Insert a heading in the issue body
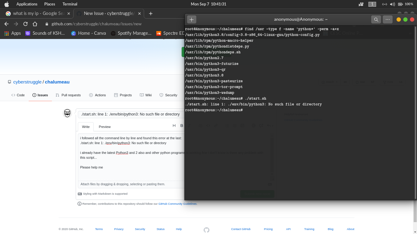Image resolution: width=417 pixels, height=234 pixels. 174,125
